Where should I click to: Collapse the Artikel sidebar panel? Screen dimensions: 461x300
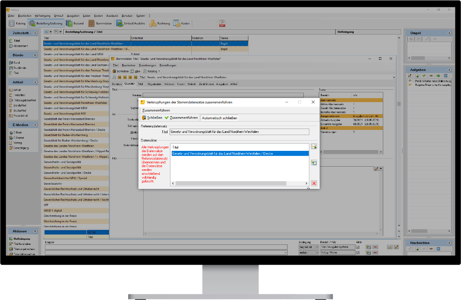click(35, 82)
